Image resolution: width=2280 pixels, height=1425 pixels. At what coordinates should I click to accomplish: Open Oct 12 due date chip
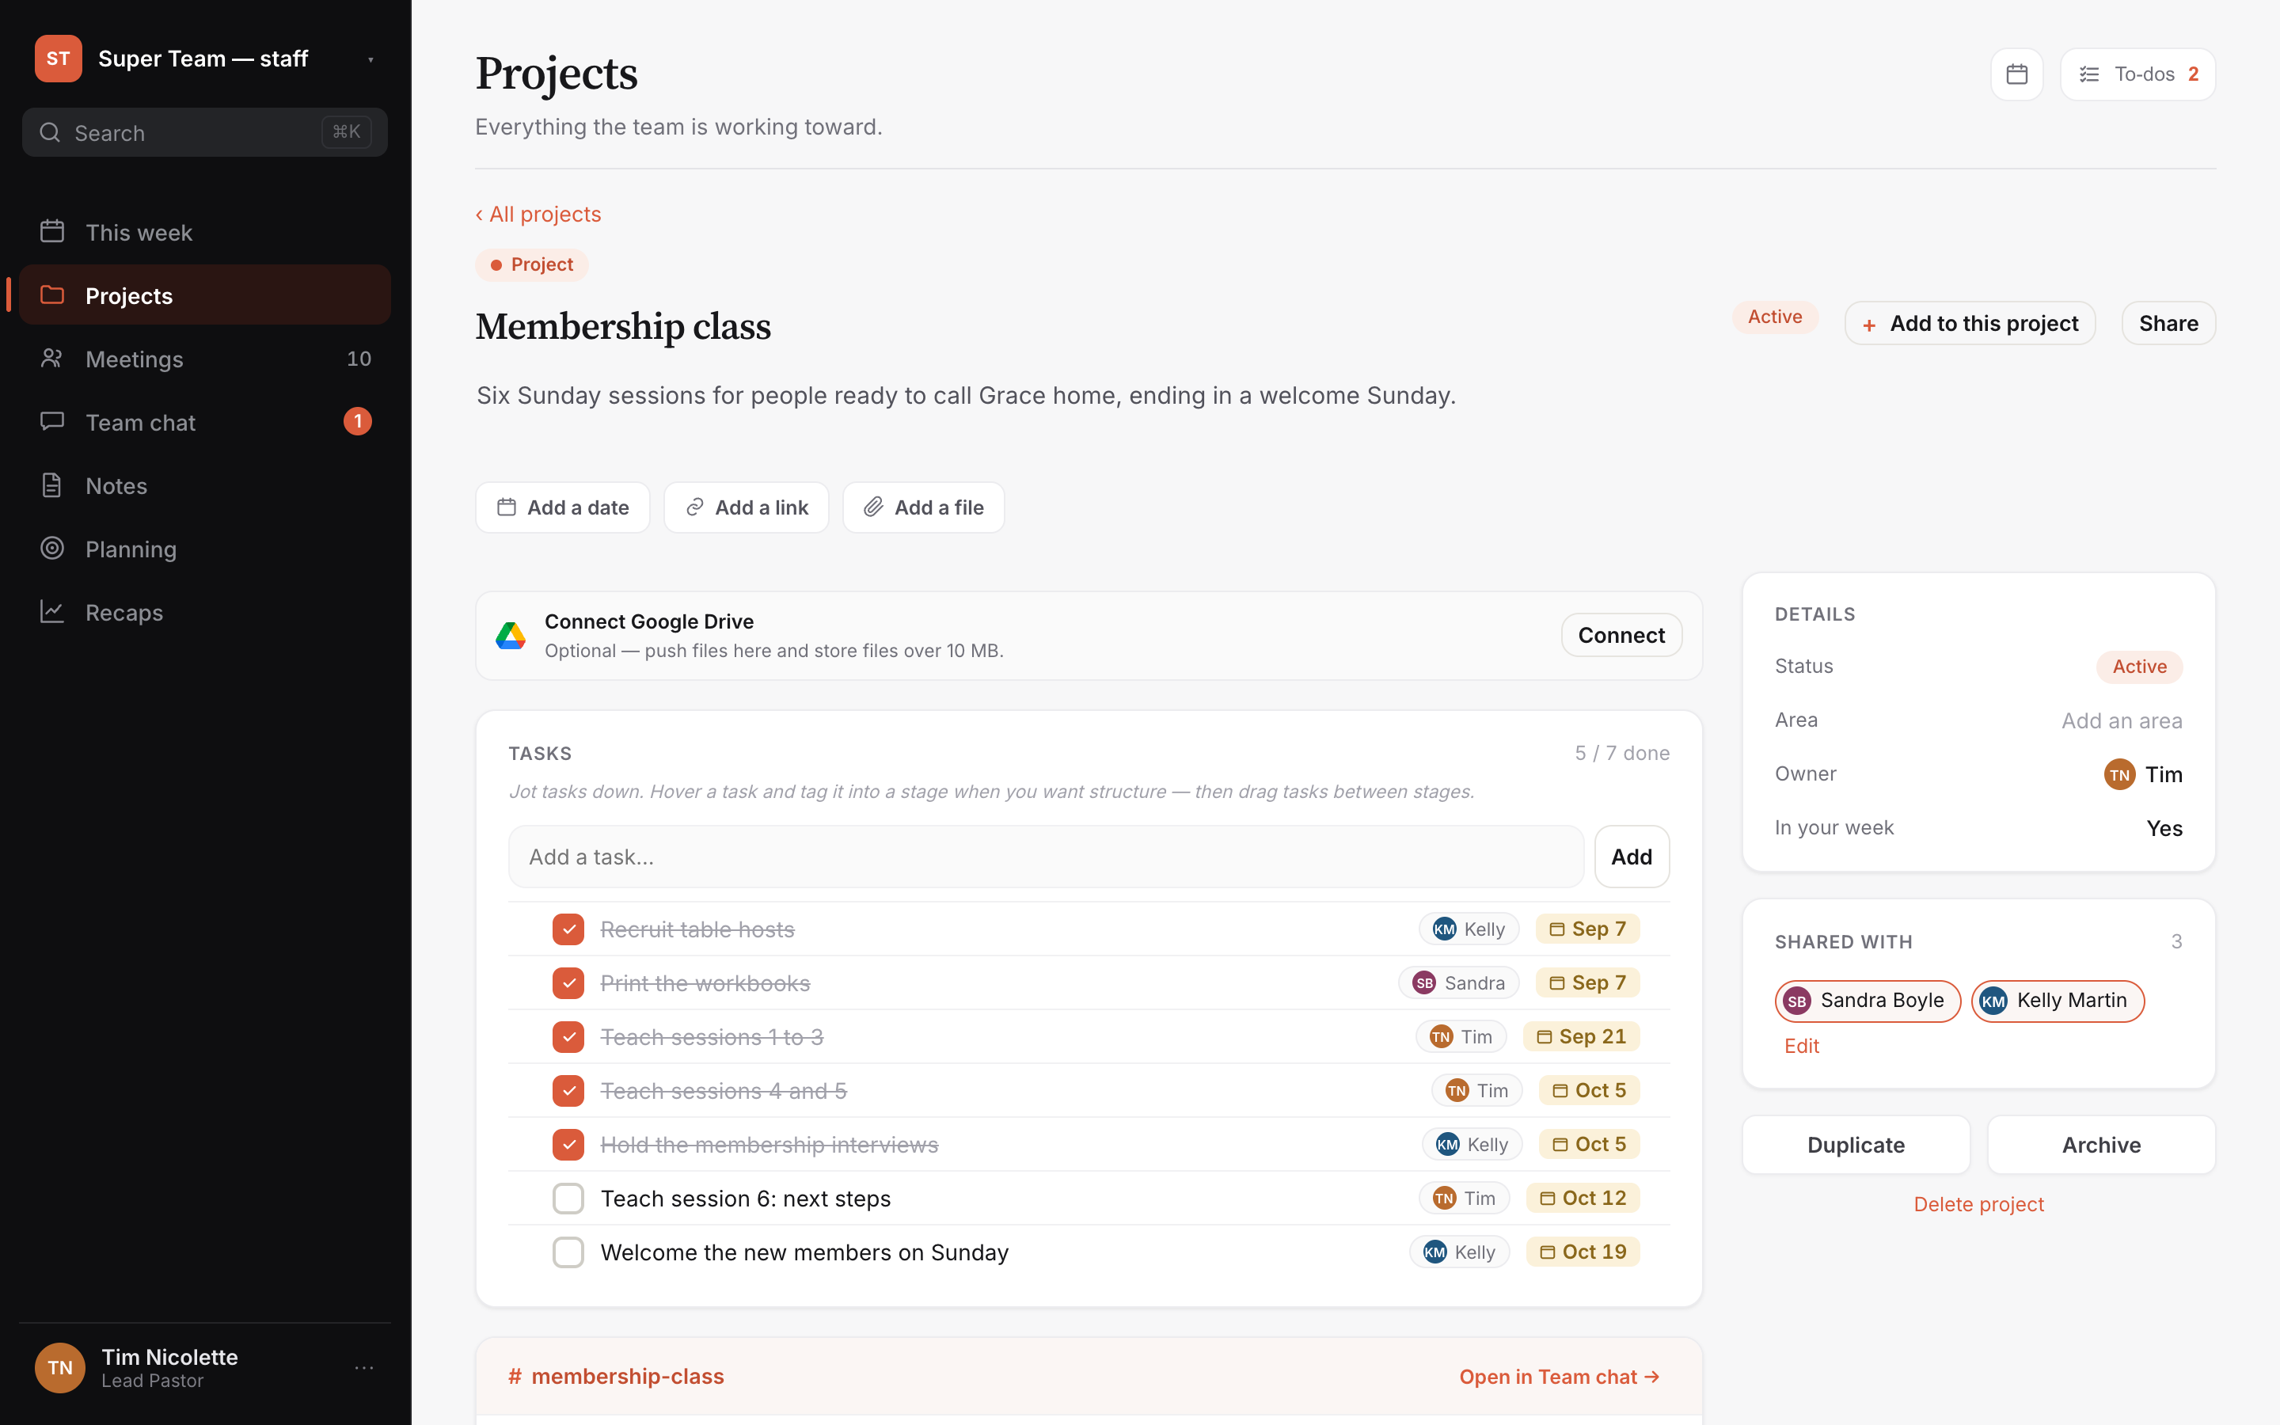point(1583,1198)
